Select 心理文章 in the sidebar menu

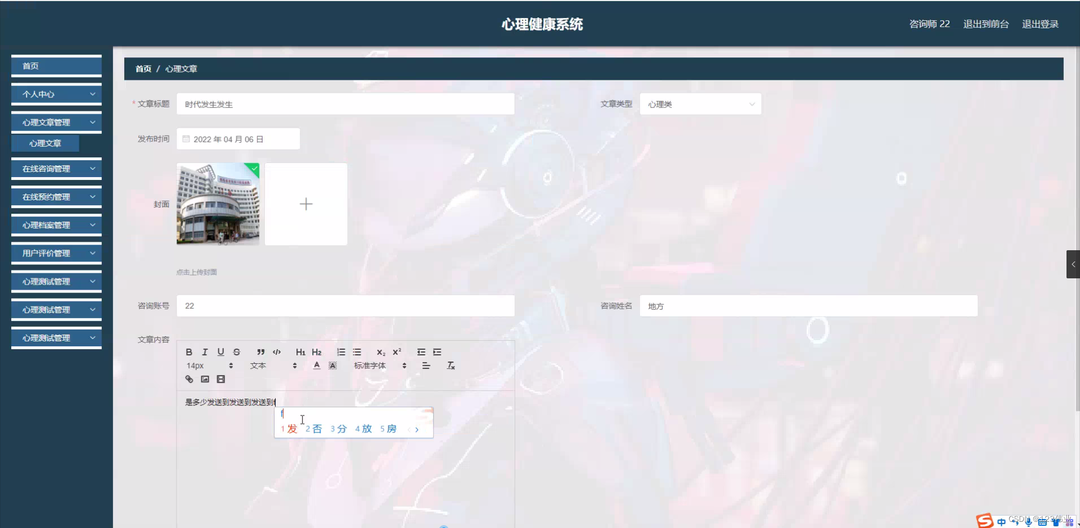coord(44,143)
